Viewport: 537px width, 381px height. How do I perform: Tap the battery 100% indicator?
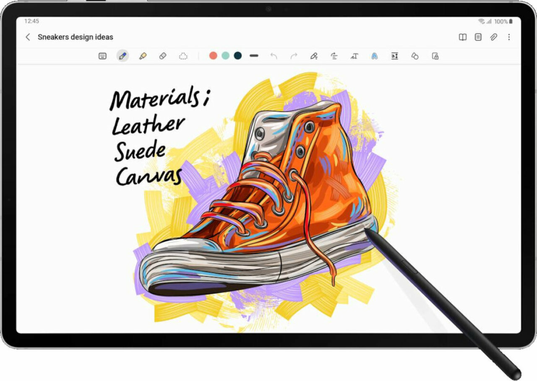[x=503, y=21]
